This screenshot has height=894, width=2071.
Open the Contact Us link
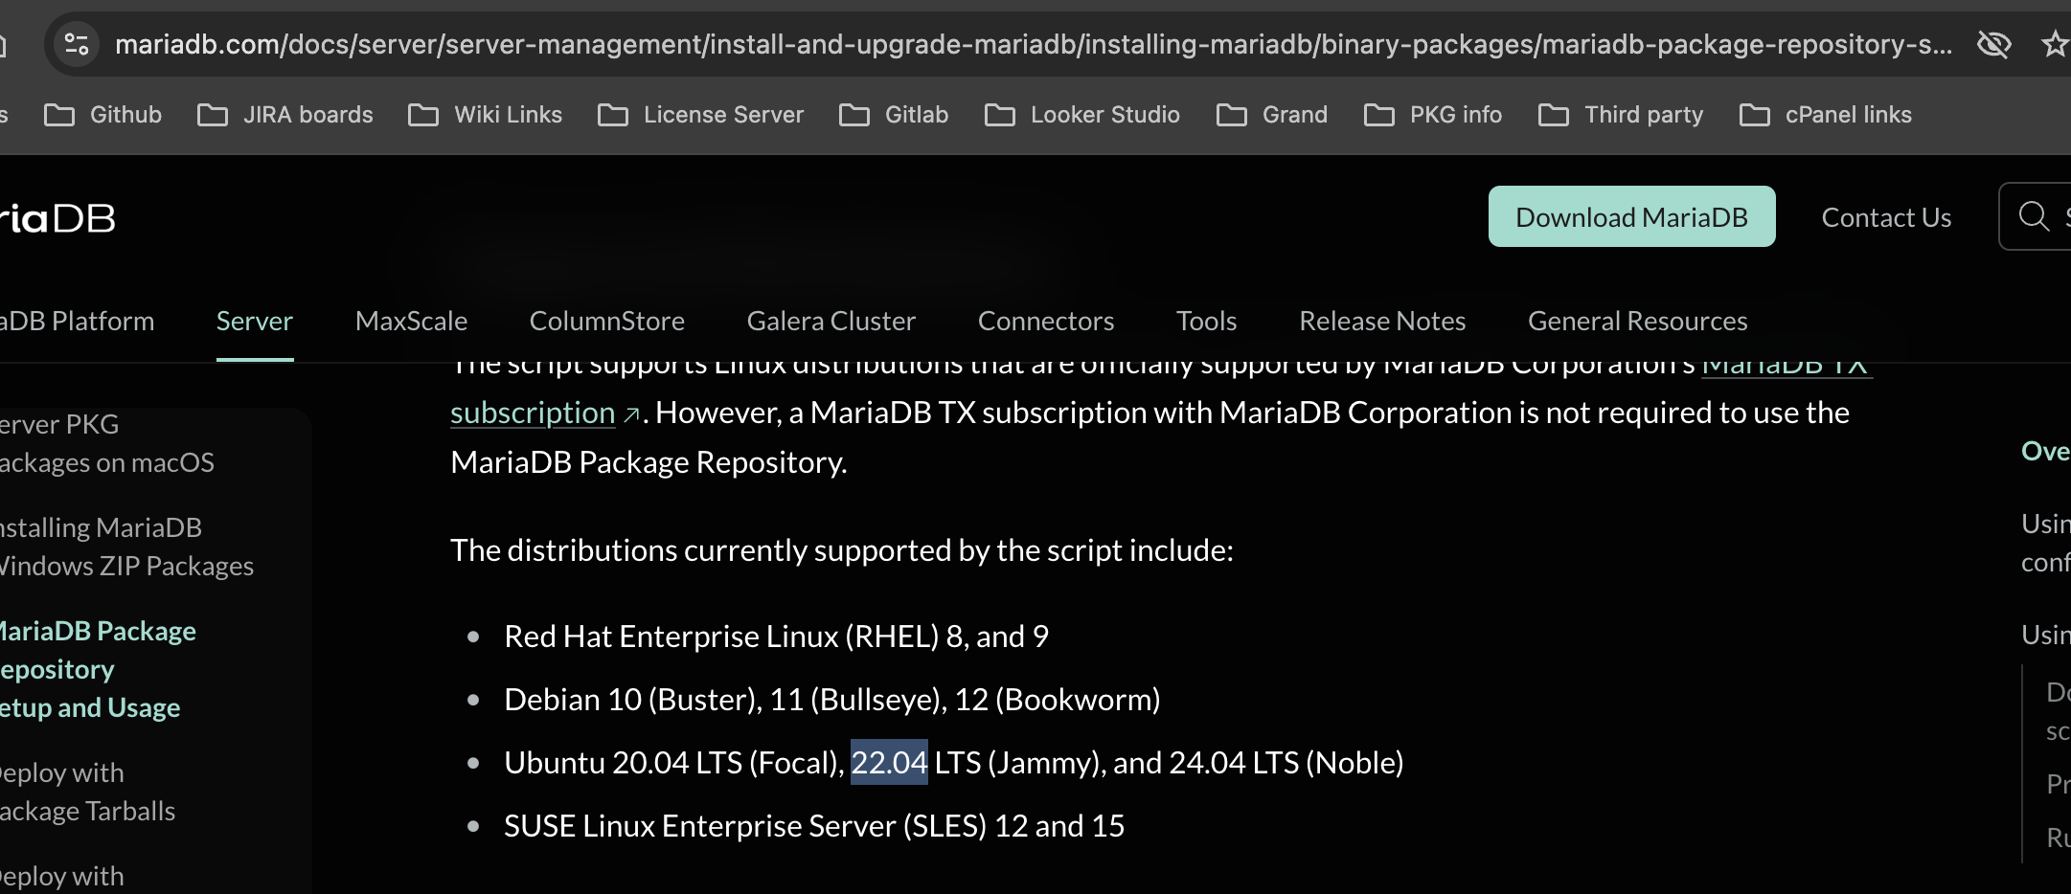click(x=1886, y=217)
